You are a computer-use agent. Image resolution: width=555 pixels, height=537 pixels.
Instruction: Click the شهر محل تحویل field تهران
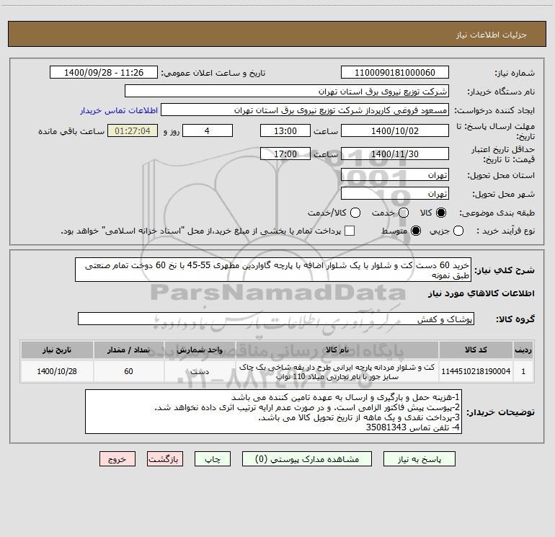395,194
